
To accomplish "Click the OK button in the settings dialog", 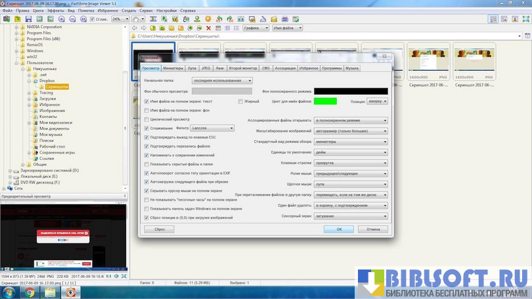I will 339,229.
